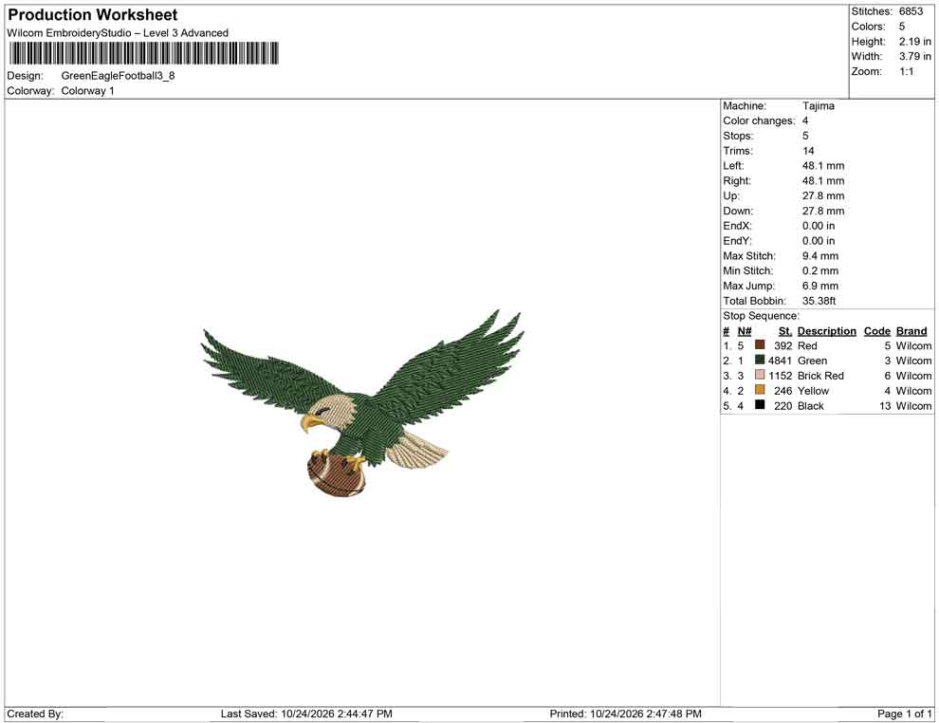Image resolution: width=939 pixels, height=723 pixels.
Task: Click stitch count 392 in Red row
Action: [x=783, y=345]
